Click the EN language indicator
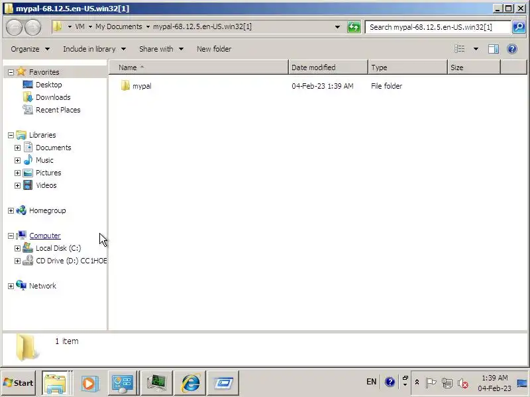Screen dimensions: 530x397 click(371, 382)
